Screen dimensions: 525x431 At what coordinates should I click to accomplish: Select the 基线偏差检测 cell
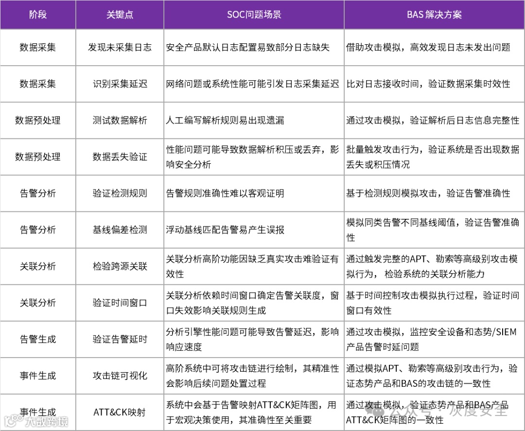[120, 230]
